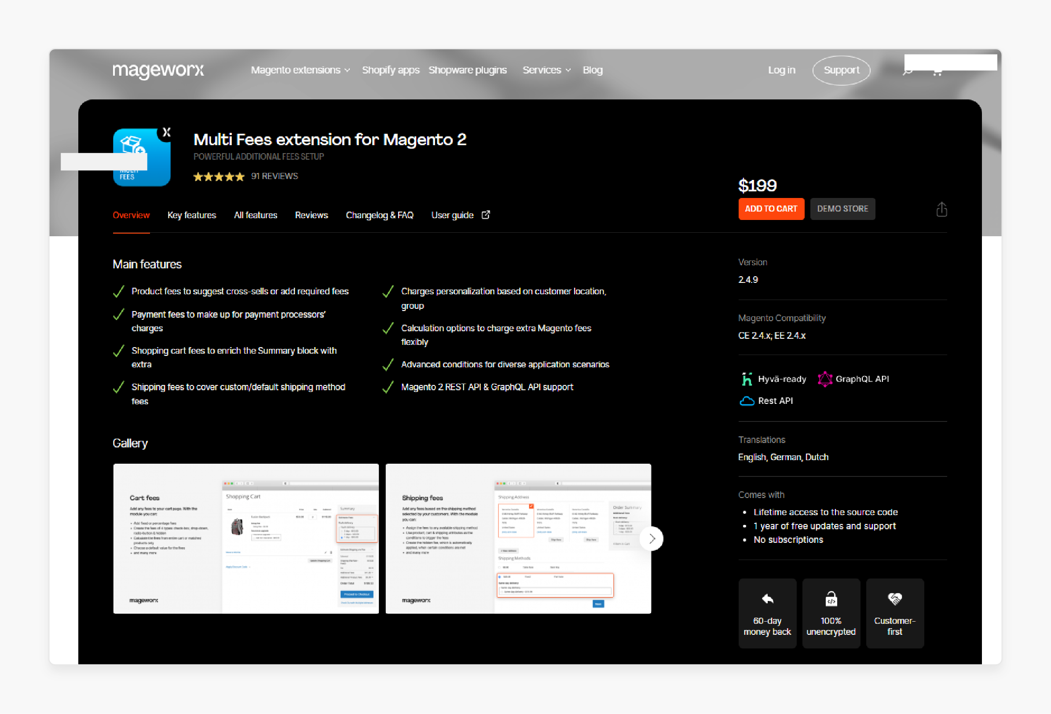Click the Multi Fees extension title

pos(330,140)
